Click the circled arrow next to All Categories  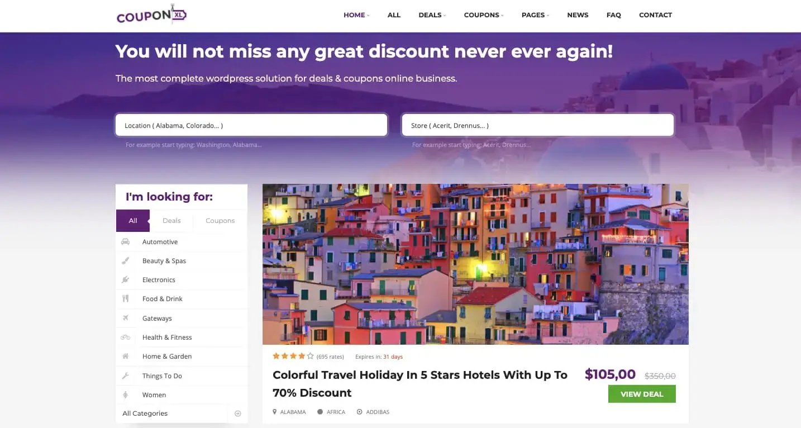(x=237, y=413)
